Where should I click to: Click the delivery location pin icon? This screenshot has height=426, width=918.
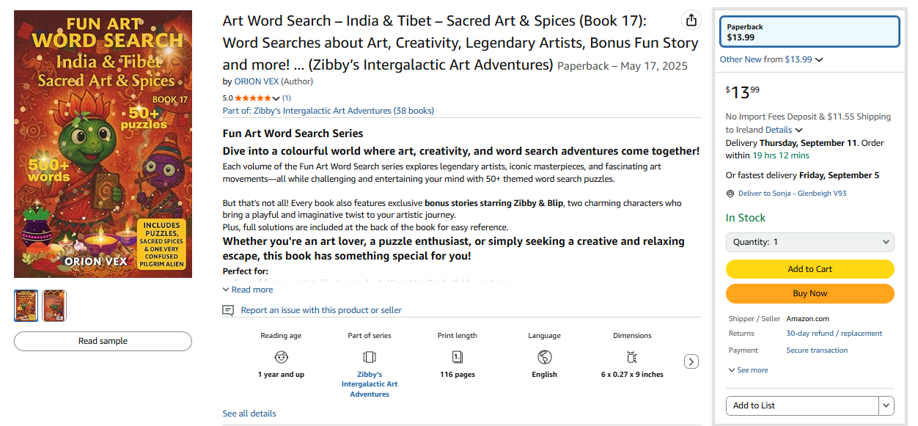pyautogui.click(x=730, y=194)
